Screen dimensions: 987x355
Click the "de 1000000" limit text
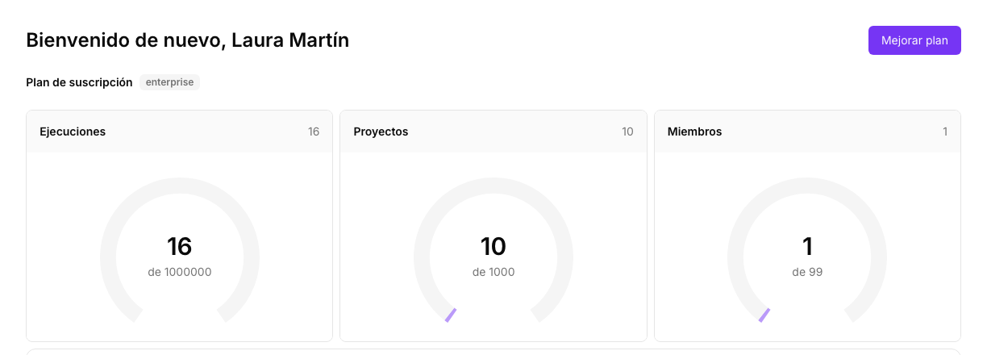pyautogui.click(x=180, y=273)
